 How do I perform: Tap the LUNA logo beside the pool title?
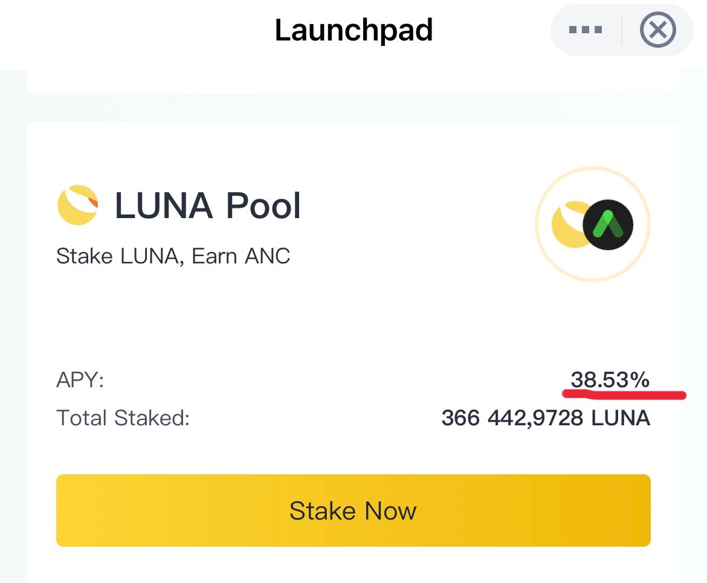(77, 205)
